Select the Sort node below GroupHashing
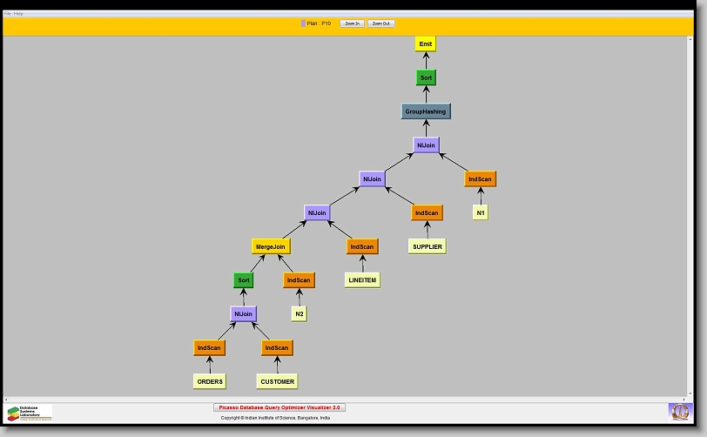 [x=426, y=77]
